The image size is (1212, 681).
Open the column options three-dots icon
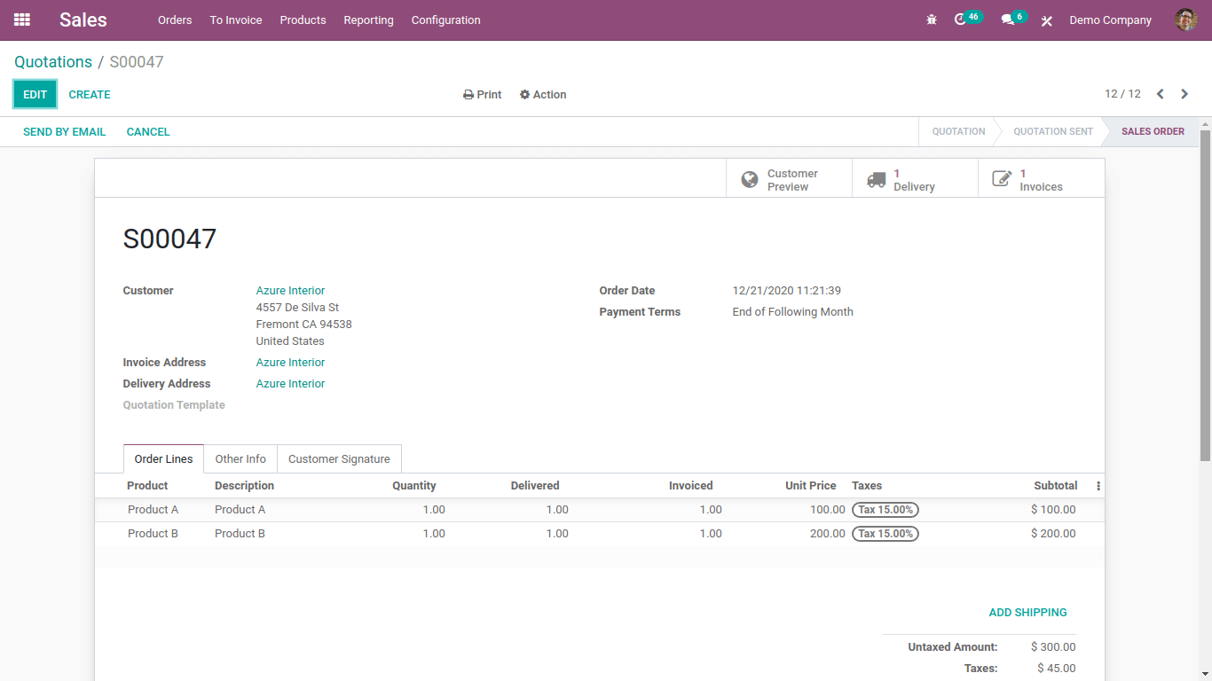click(x=1098, y=486)
